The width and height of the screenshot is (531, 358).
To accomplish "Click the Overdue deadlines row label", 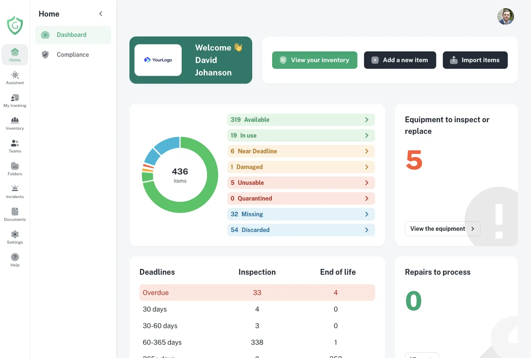I will click(x=156, y=293).
